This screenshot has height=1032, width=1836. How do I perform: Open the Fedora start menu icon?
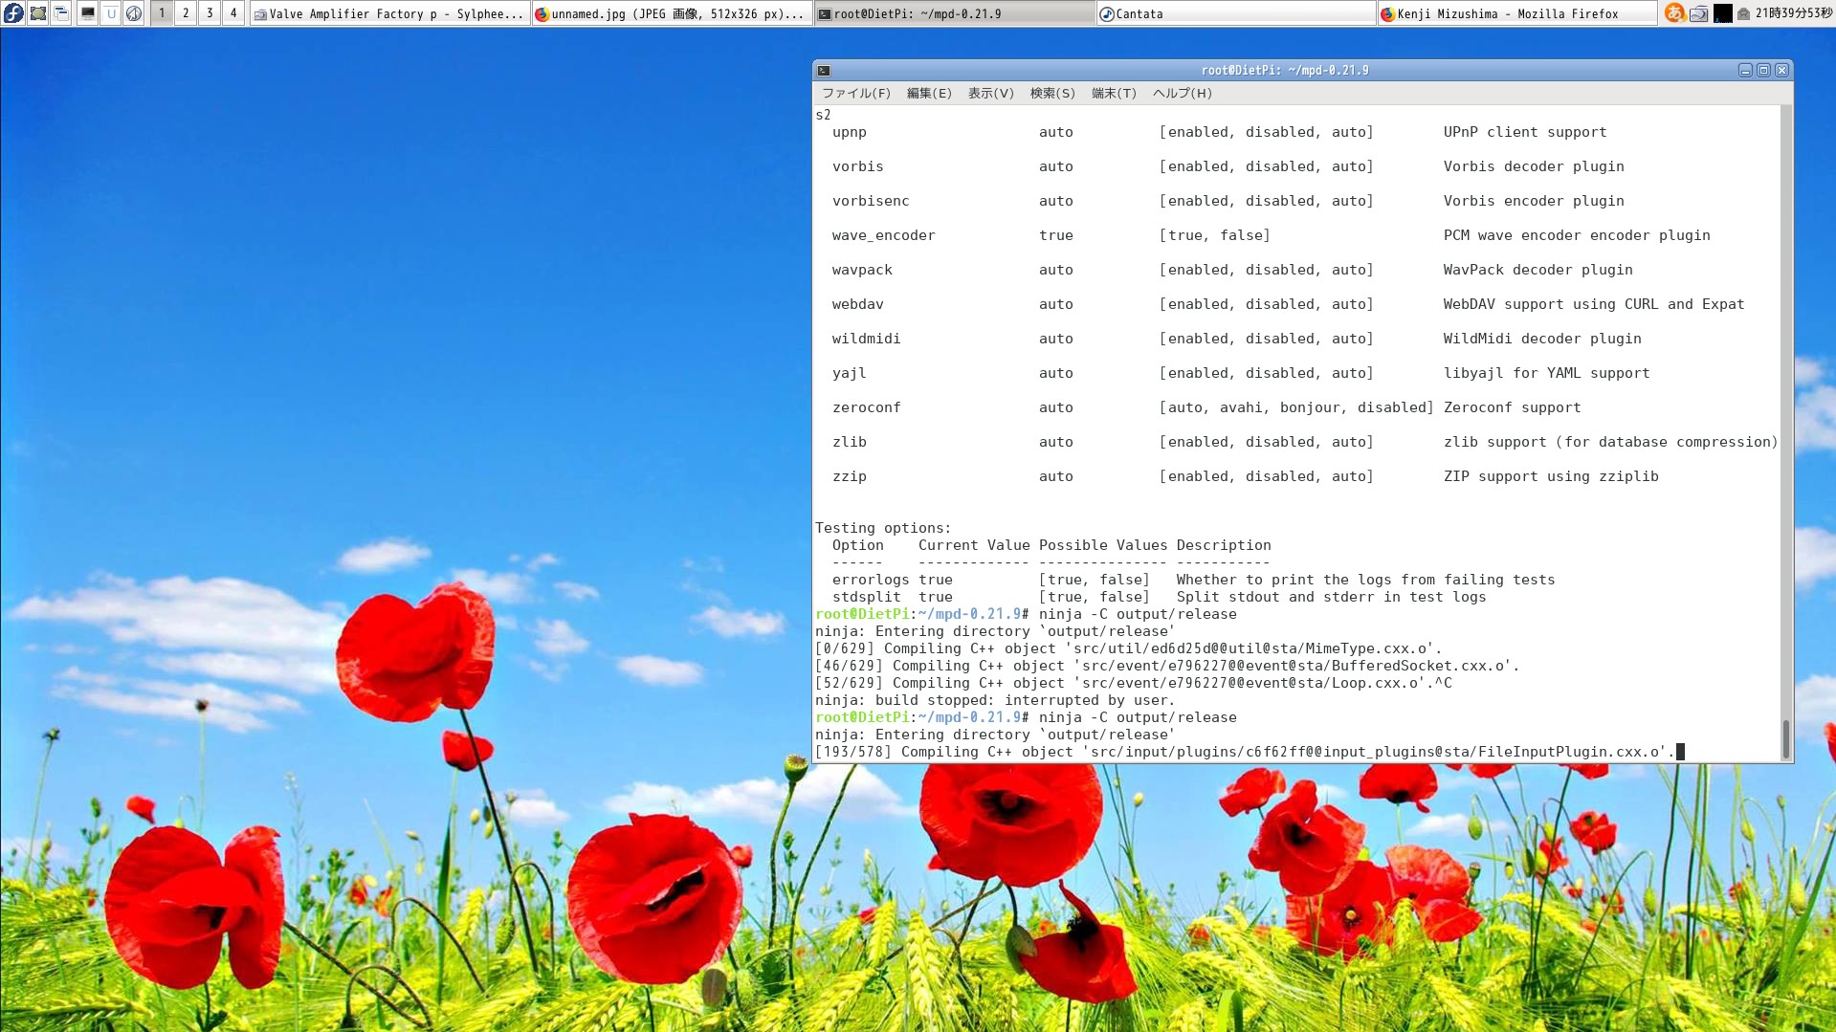pos(13,13)
